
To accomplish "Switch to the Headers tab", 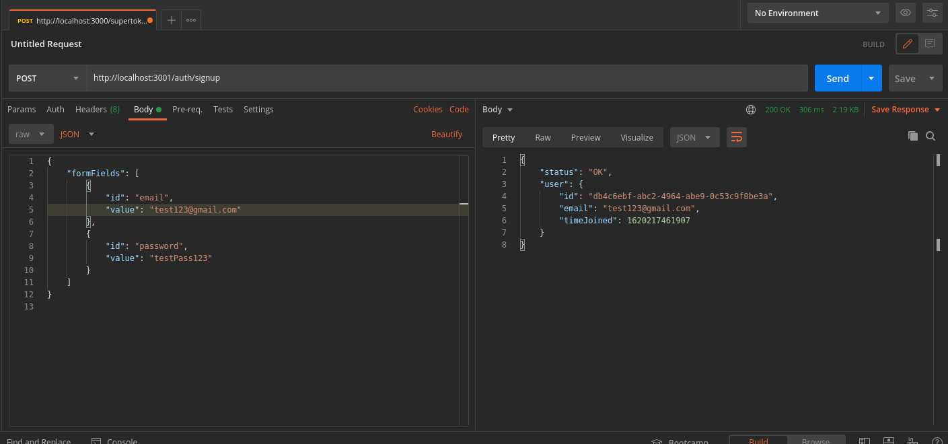I will click(91, 109).
